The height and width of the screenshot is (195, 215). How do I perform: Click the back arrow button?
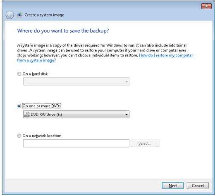[x=10, y=15]
